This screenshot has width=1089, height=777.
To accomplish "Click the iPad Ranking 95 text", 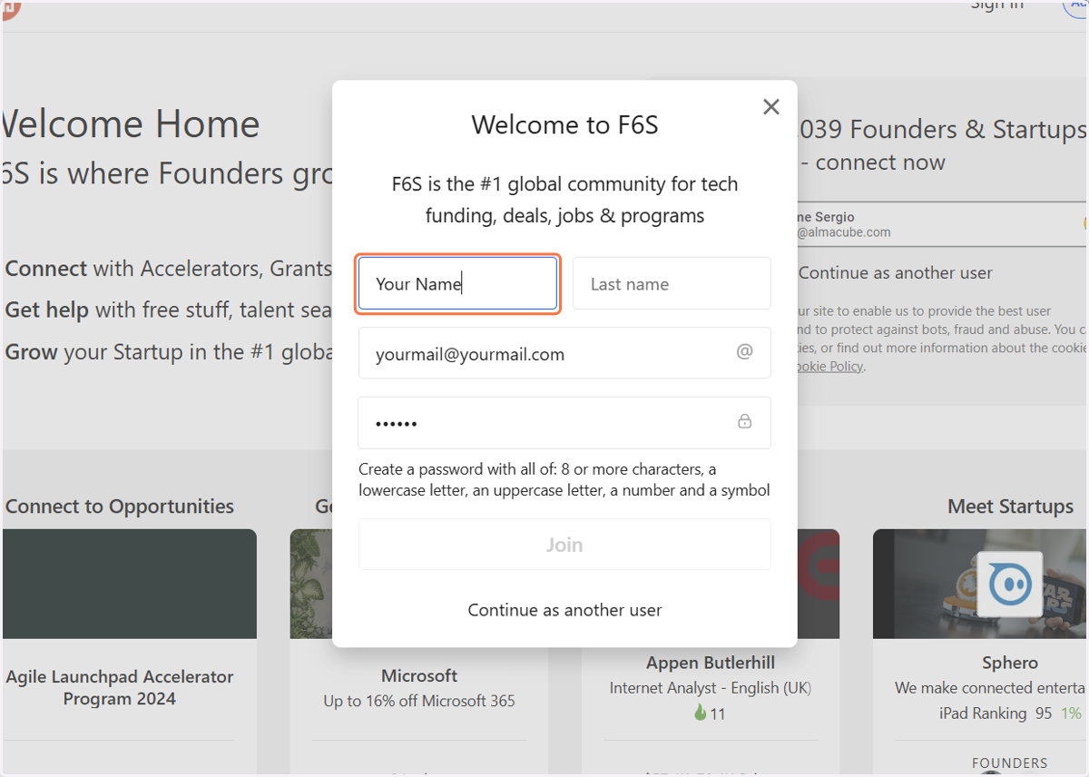I will point(996,713).
